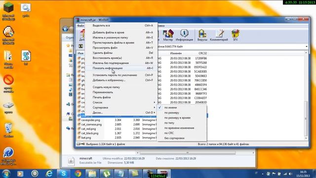Sort by the CRC32 column header

[x=202, y=53]
